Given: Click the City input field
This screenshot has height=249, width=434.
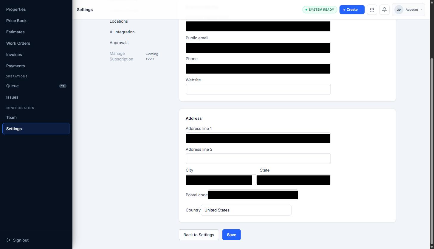Looking at the screenshot, I should 221,180.
